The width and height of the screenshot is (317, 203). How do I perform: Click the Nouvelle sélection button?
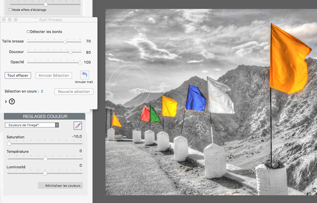click(74, 91)
